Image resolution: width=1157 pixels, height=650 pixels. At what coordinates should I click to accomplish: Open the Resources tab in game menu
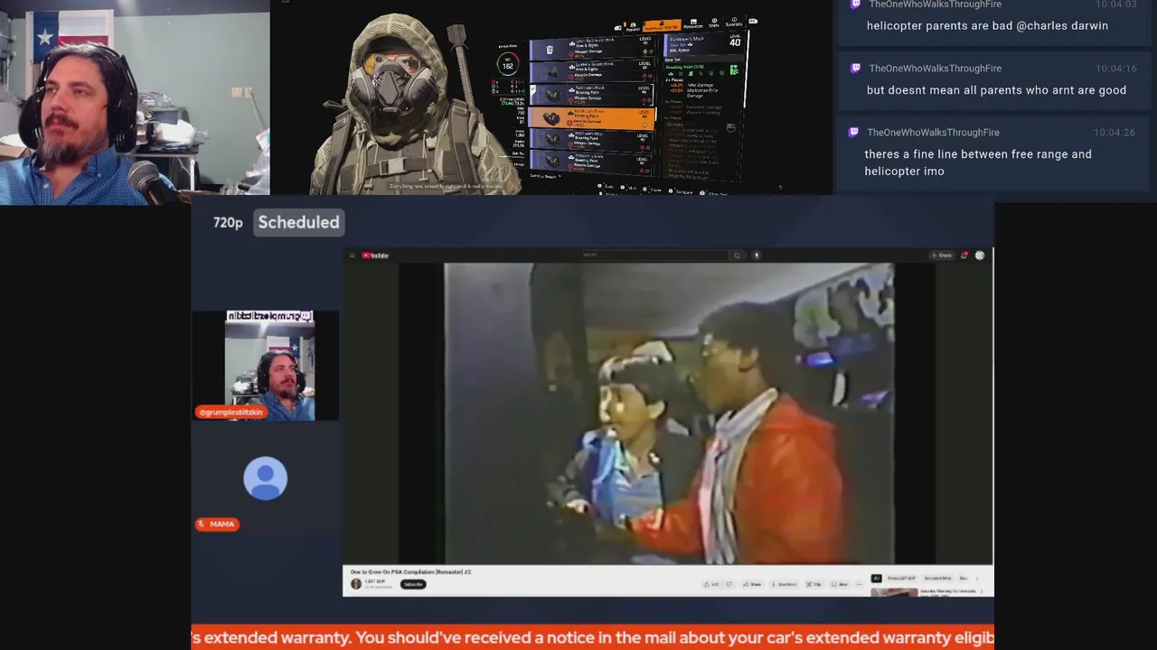coord(693,23)
